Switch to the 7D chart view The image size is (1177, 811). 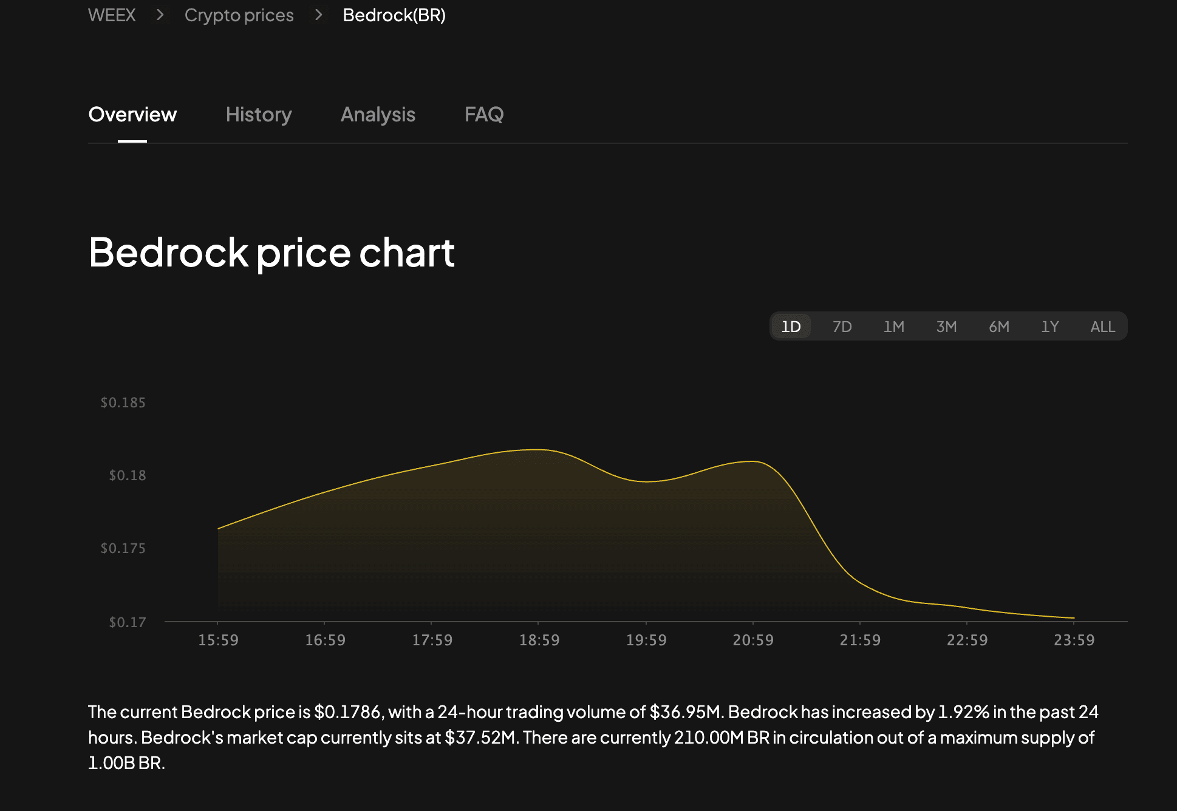842,326
